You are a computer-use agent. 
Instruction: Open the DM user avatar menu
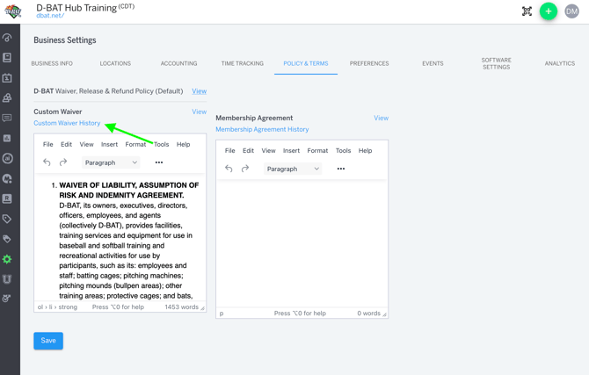point(571,11)
